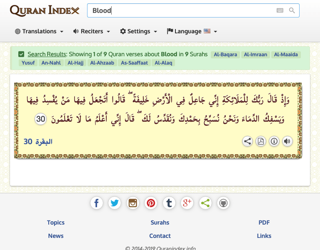Screen dimensions: 320x250
Task: Open the Surahs footer link
Action: tap(160, 222)
